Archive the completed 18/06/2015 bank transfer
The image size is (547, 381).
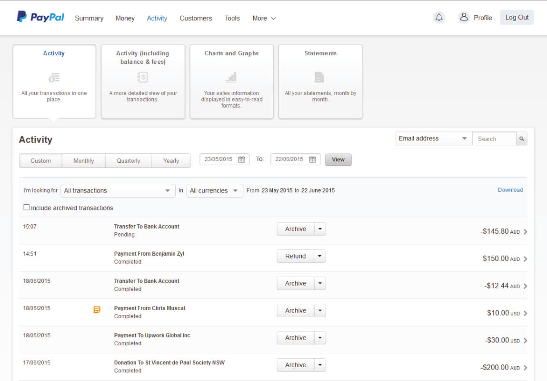[x=296, y=283]
